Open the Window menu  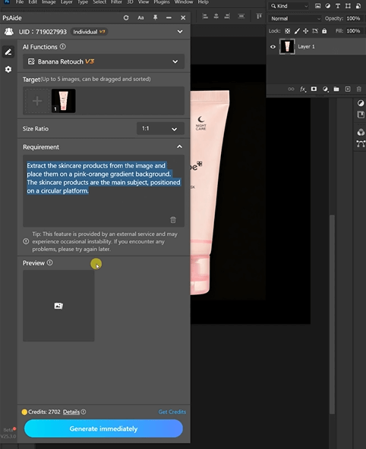click(184, 2)
